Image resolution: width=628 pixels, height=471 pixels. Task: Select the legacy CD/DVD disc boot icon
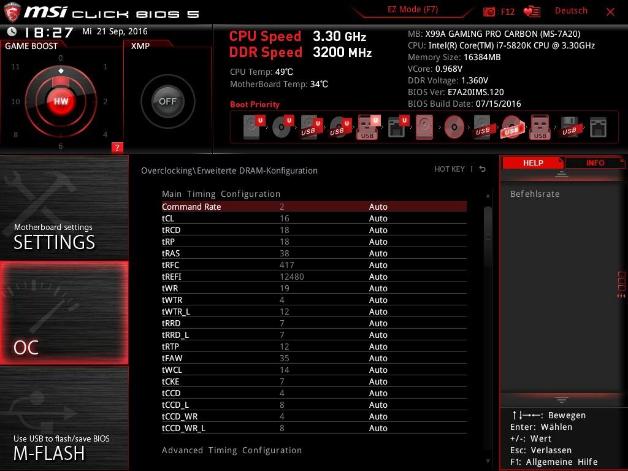pos(454,127)
